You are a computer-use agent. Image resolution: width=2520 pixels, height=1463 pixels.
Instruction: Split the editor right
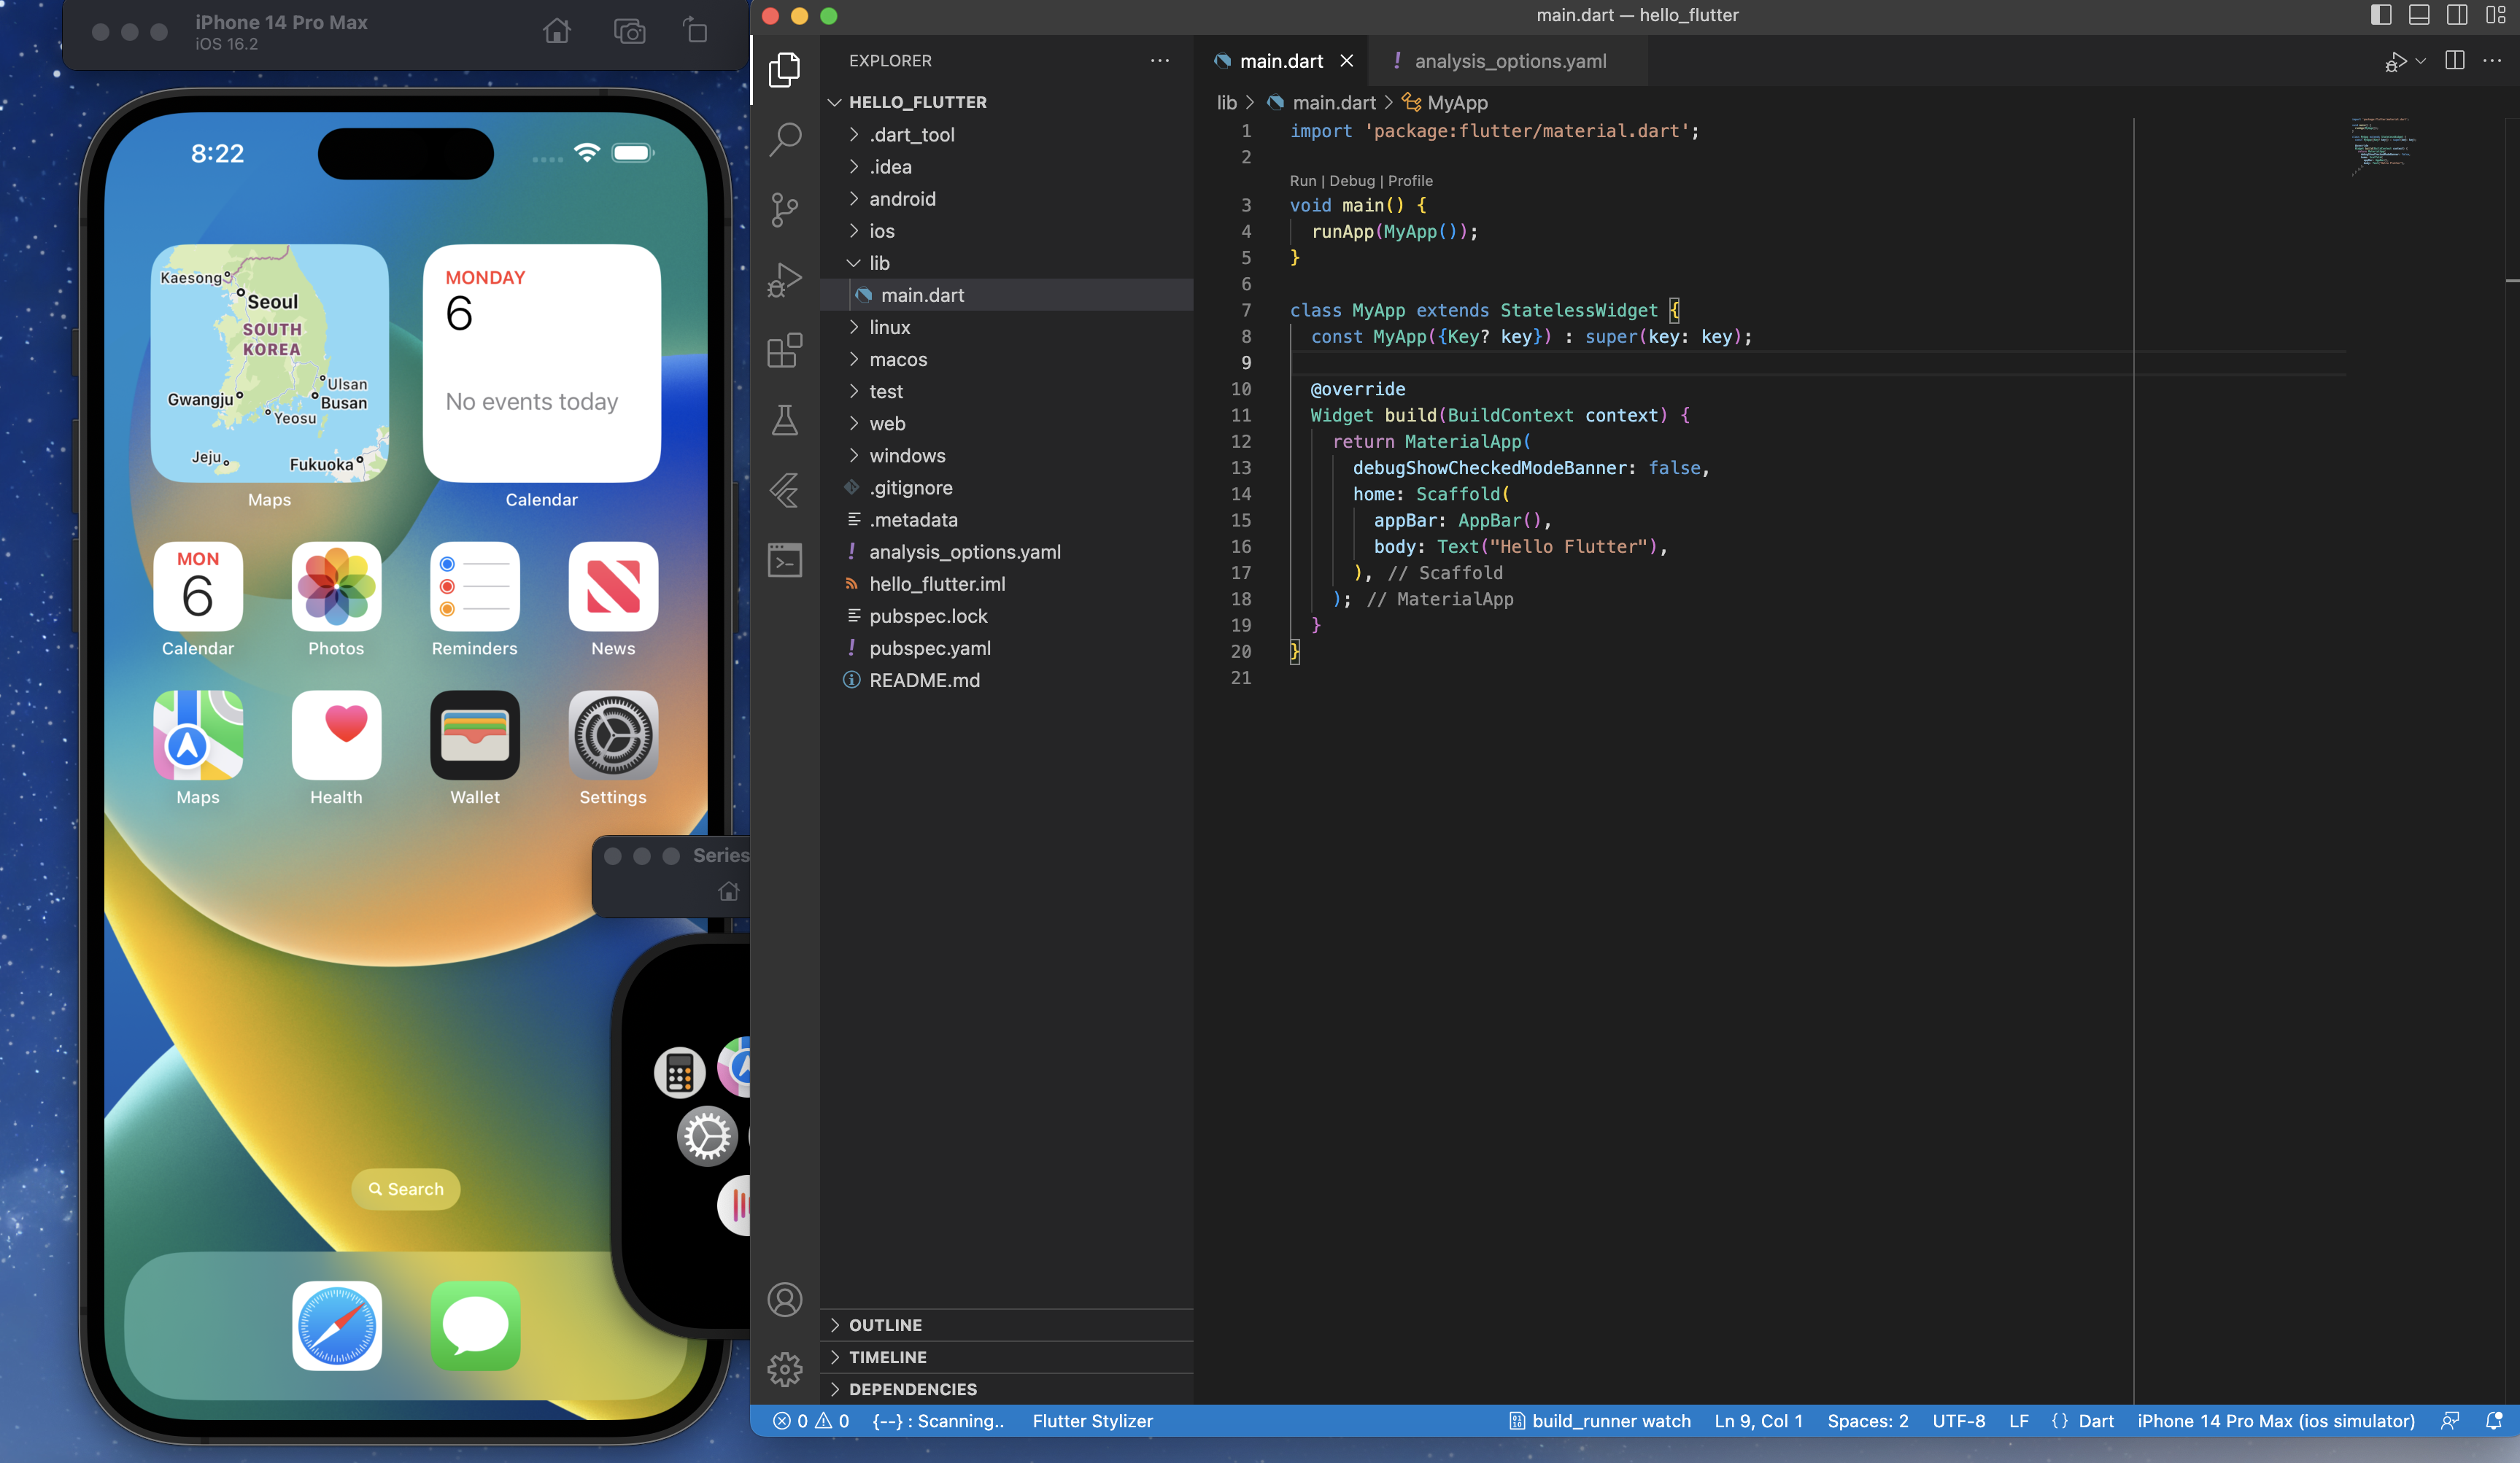[x=2454, y=61]
